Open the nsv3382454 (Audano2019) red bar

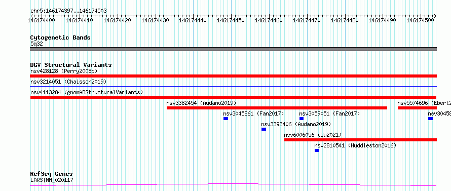[x=277, y=108]
